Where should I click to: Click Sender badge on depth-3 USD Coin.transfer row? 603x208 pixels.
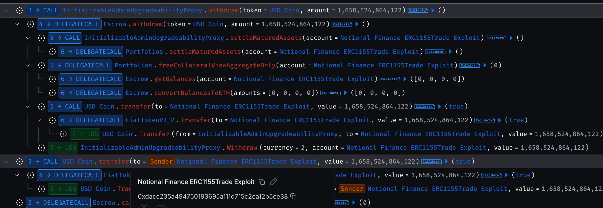(161, 162)
